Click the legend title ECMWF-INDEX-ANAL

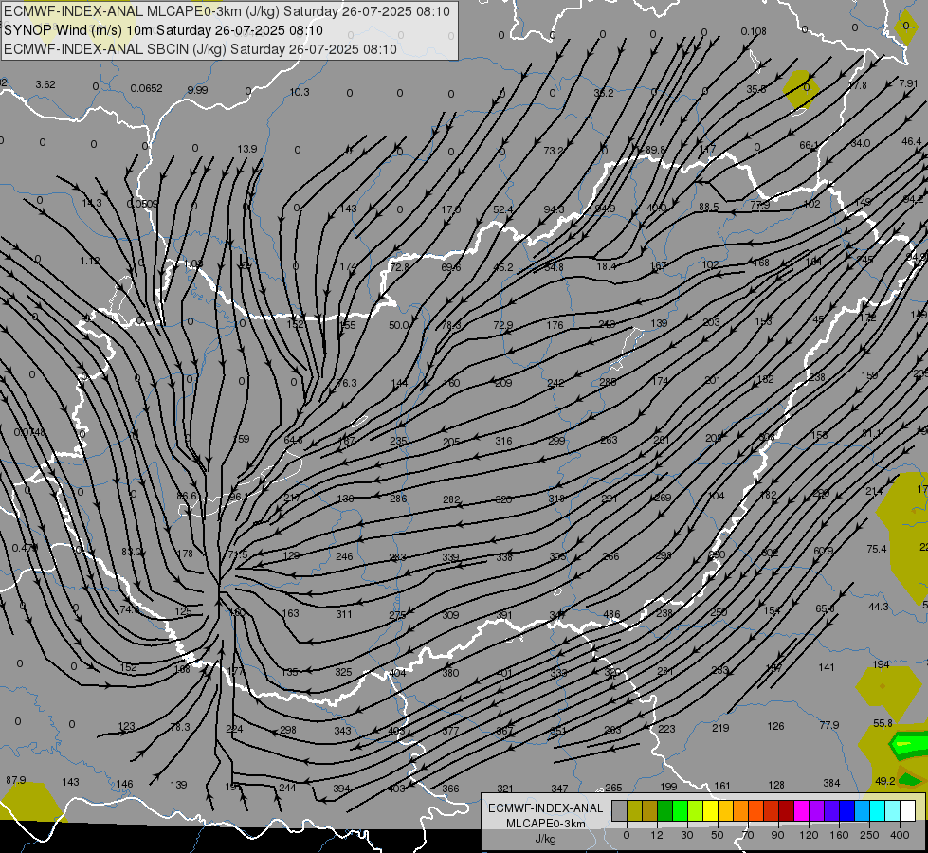point(546,808)
